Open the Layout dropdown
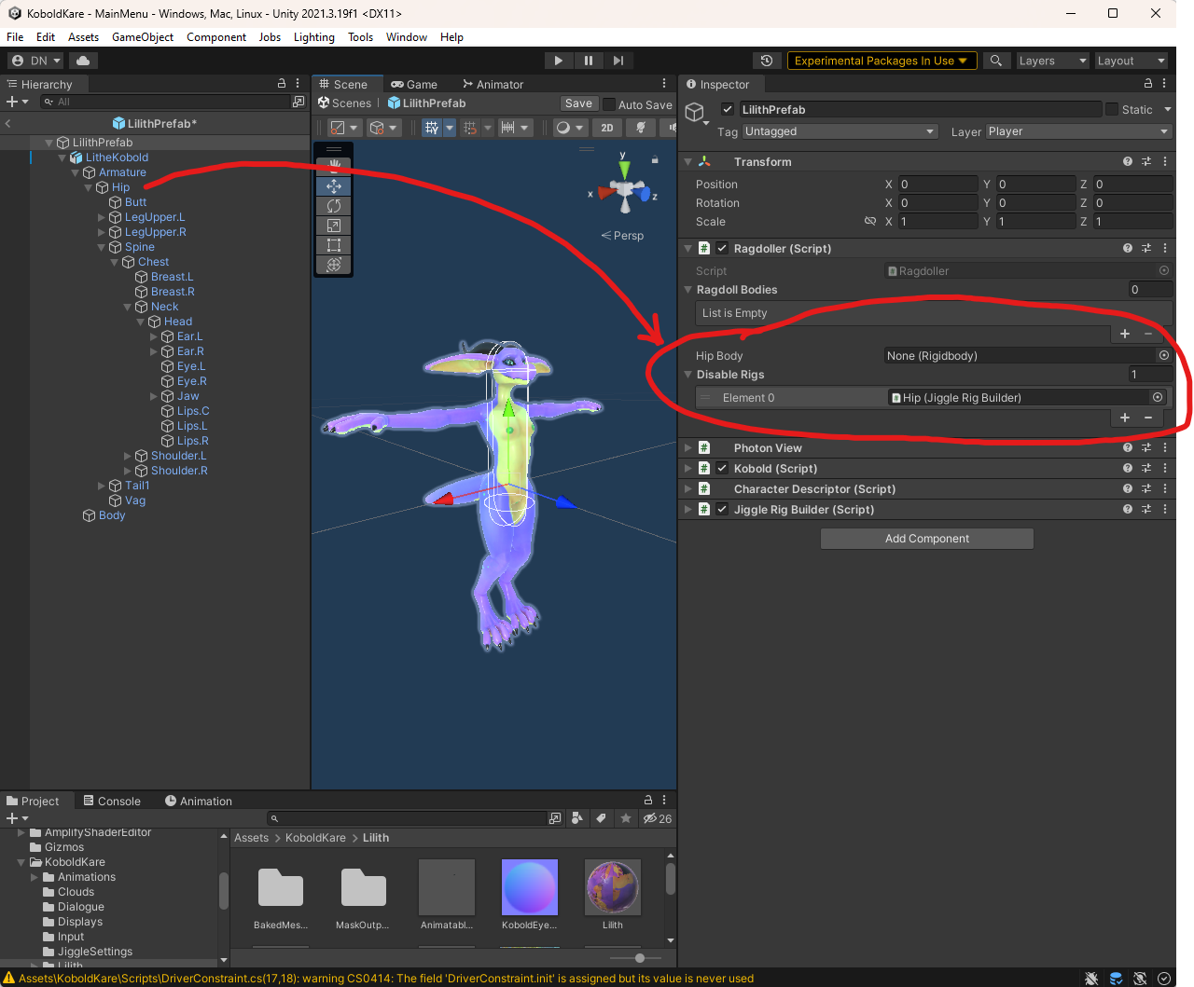The image size is (1194, 987). click(1131, 61)
